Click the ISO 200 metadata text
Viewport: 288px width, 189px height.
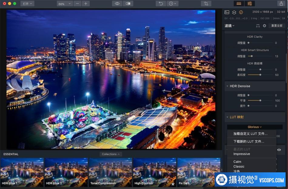(x=265, y=18)
